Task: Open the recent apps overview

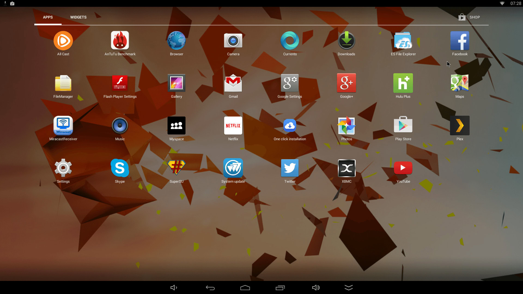Action: pyautogui.click(x=280, y=287)
